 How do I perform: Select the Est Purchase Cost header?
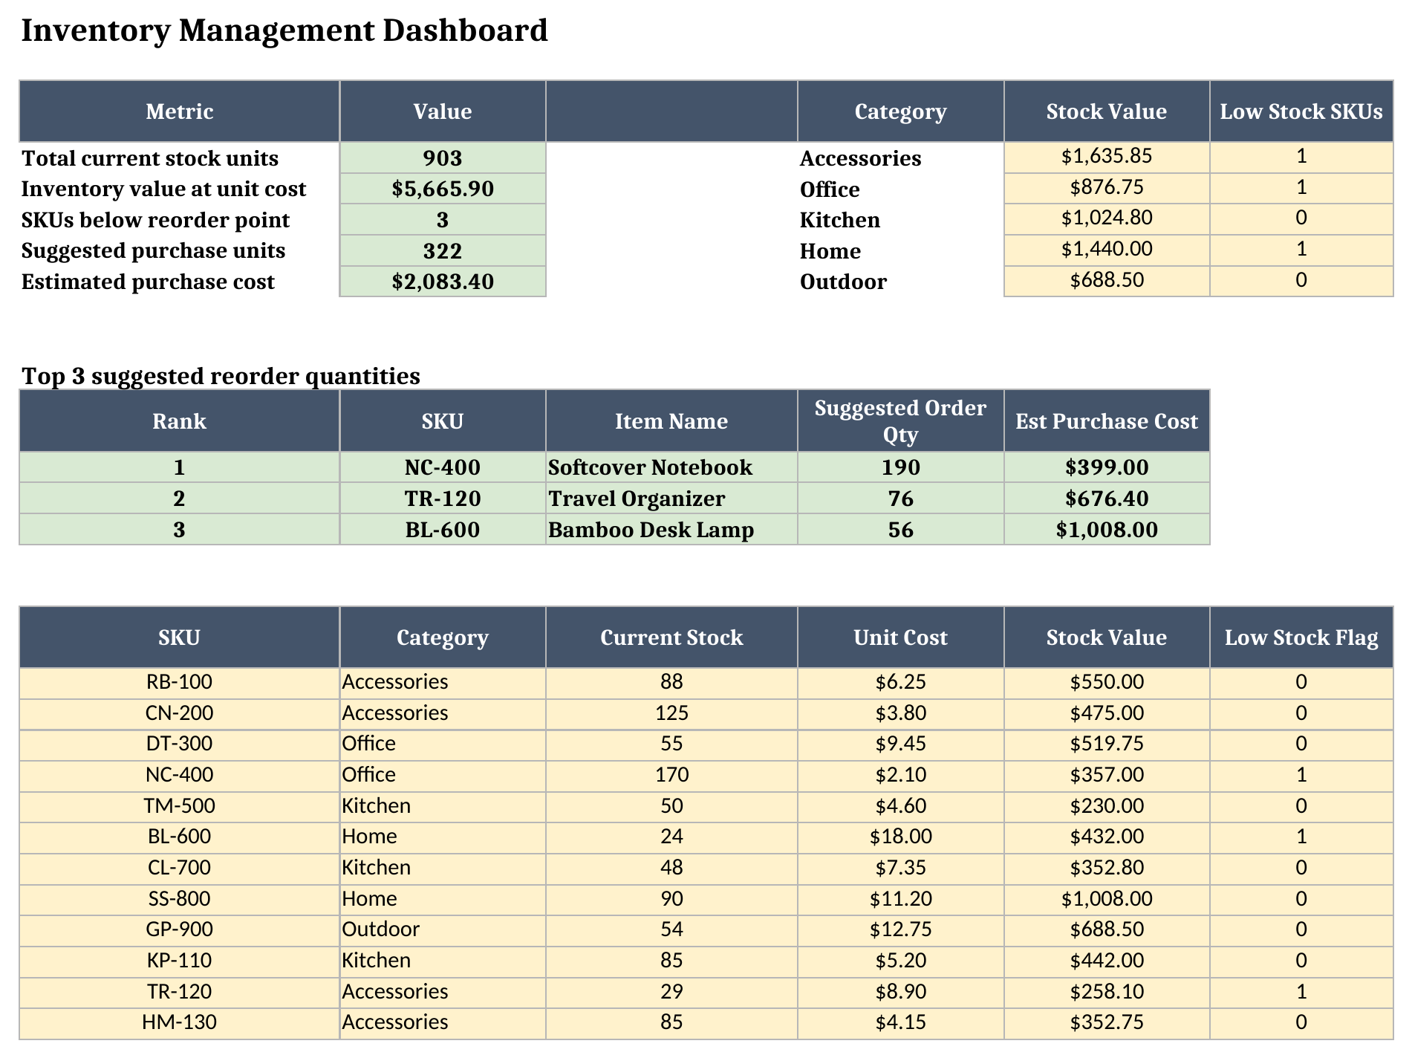(x=1107, y=421)
